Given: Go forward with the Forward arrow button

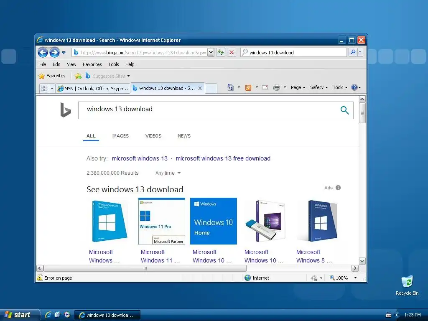Looking at the screenshot, I should pyautogui.click(x=54, y=52).
